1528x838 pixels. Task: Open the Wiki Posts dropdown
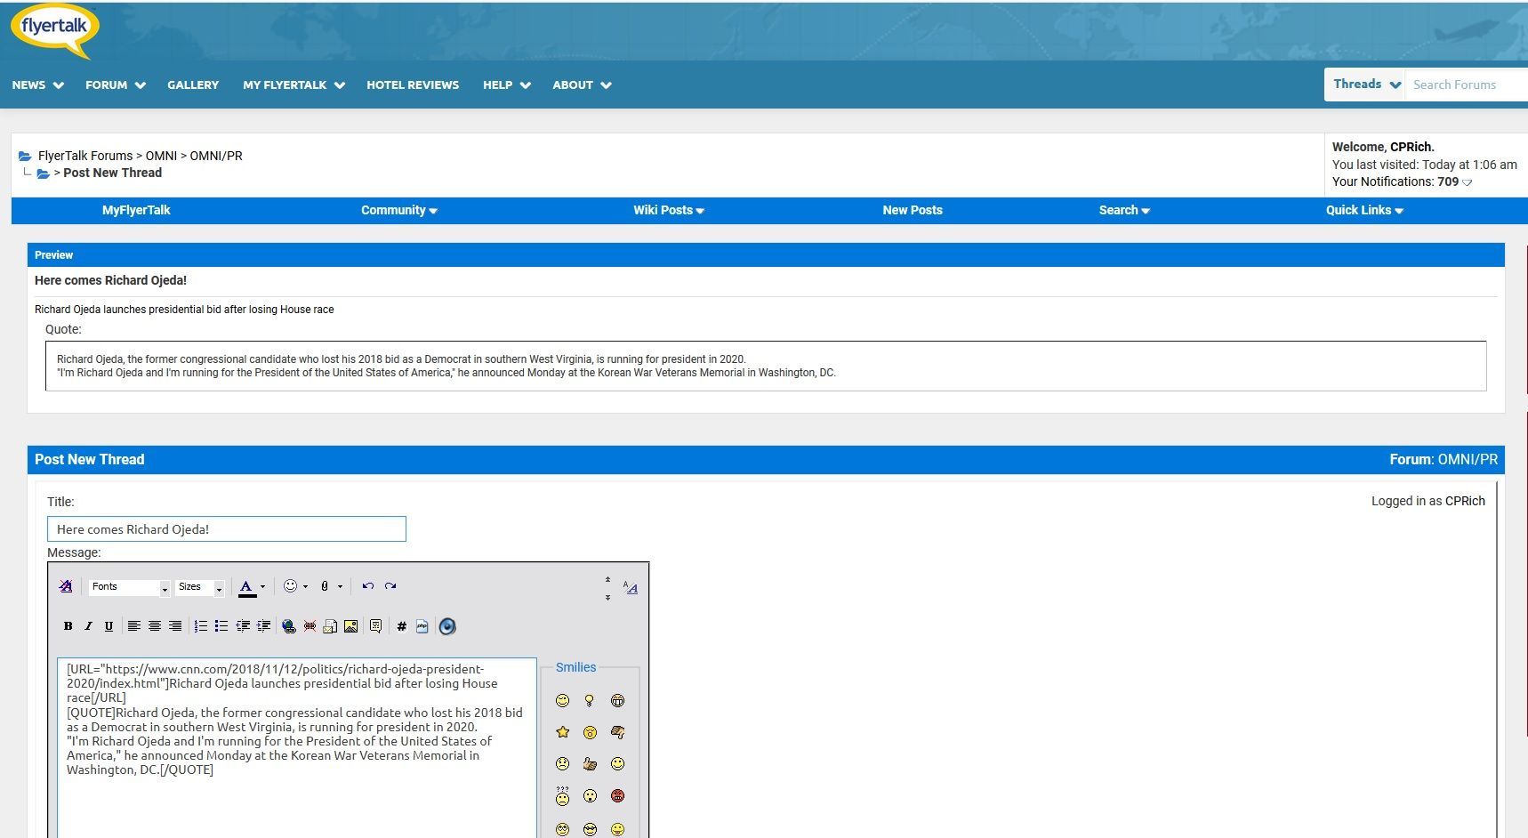coord(669,211)
